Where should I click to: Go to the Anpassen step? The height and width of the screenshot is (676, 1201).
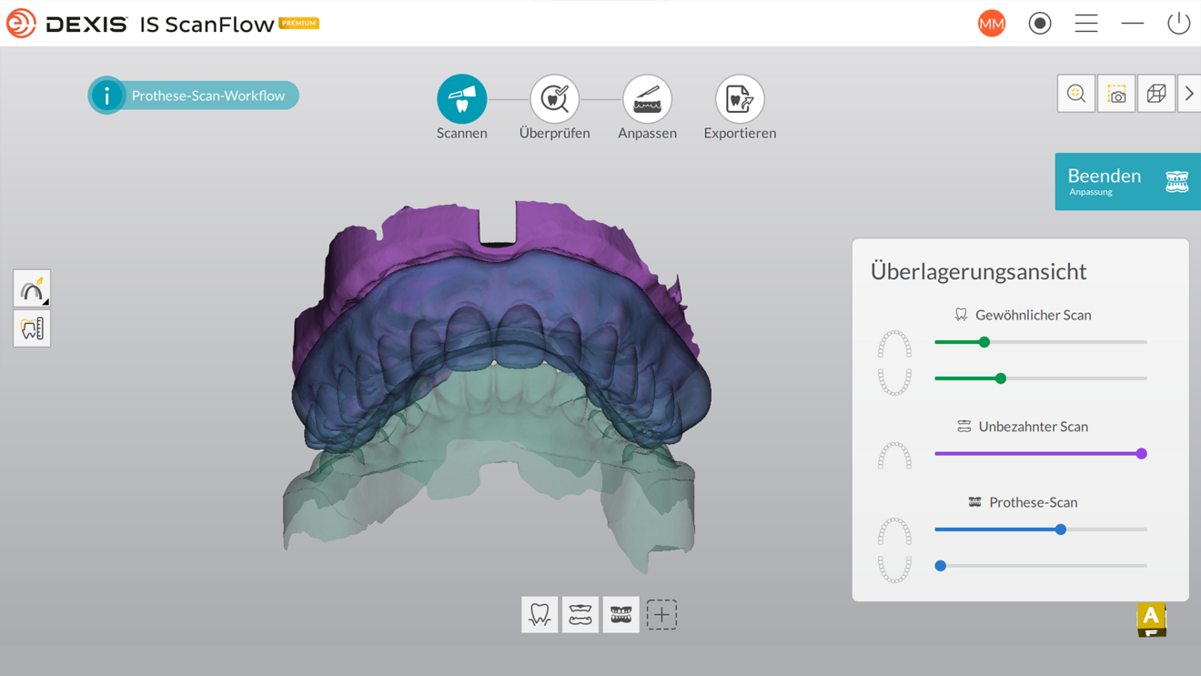[647, 99]
